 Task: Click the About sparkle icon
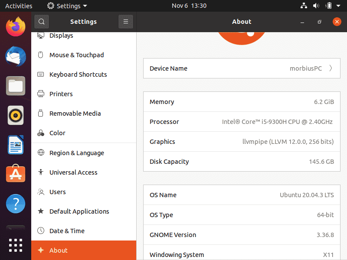pyautogui.click(x=41, y=250)
